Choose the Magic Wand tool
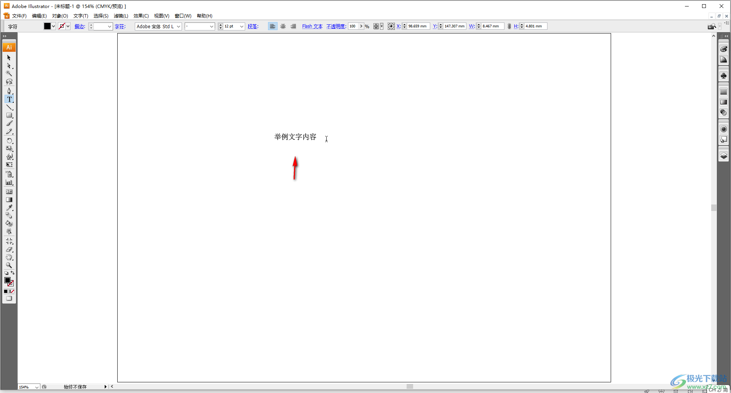The width and height of the screenshot is (731, 393). 9,73
